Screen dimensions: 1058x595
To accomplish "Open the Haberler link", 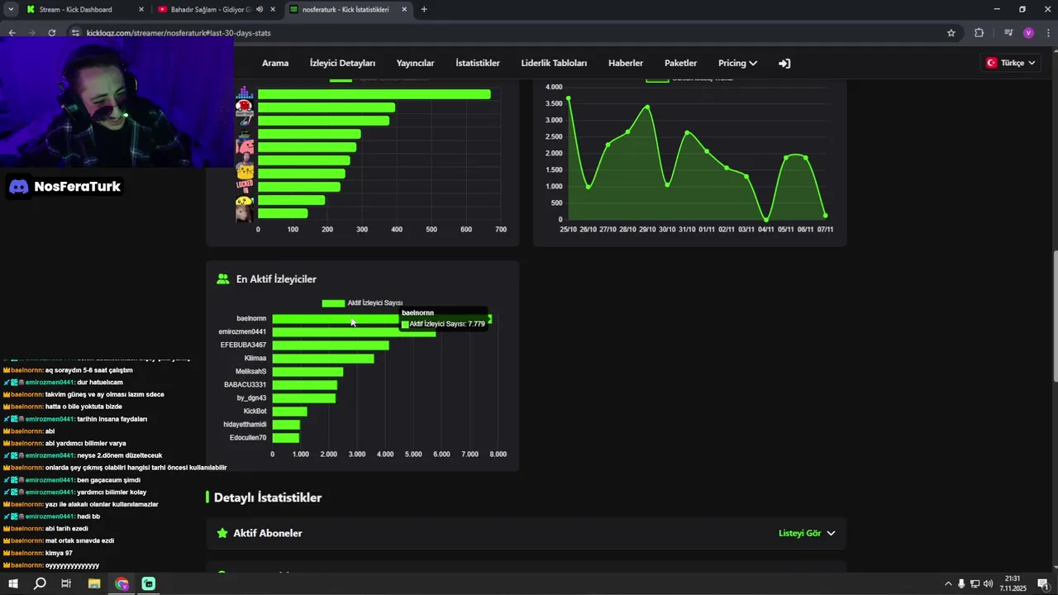I will click(626, 63).
